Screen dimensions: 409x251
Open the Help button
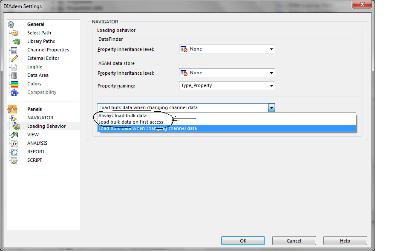click(x=345, y=241)
